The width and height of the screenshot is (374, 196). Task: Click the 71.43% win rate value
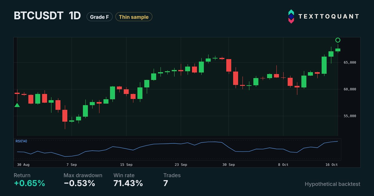[128, 184]
